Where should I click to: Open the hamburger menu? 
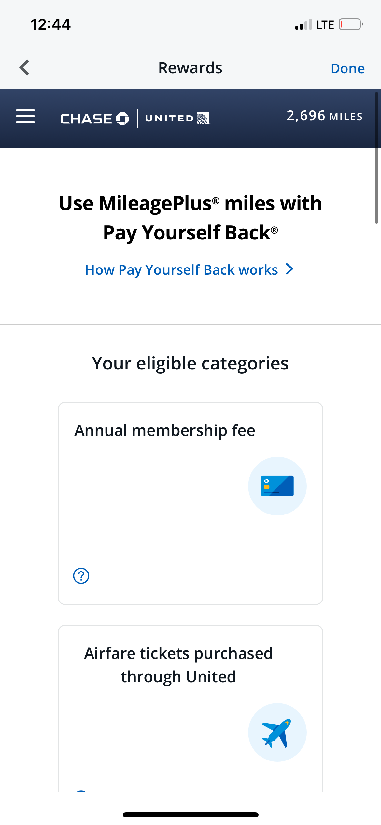[25, 117]
